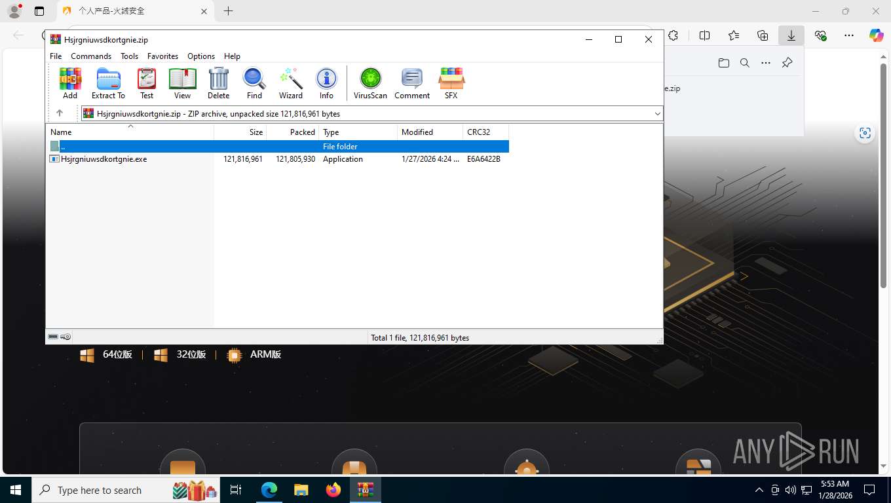Open the View toolbar icon

[x=182, y=83]
